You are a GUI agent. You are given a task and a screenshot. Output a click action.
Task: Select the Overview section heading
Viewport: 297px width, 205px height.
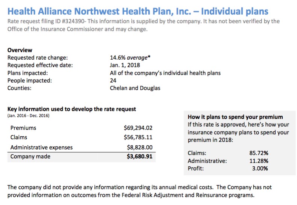pyautogui.click(x=20, y=50)
